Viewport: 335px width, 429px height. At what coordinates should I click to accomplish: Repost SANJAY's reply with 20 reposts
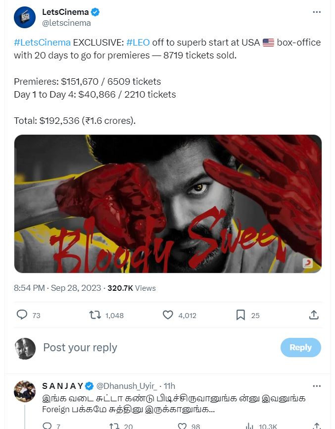click(114, 426)
